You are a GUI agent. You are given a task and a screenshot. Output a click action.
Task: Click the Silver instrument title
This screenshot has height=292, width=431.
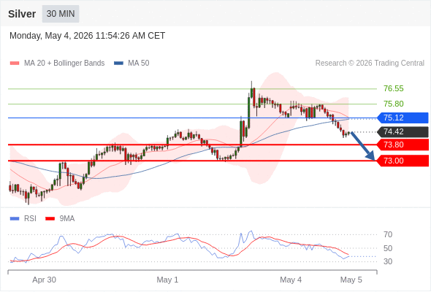click(22, 14)
